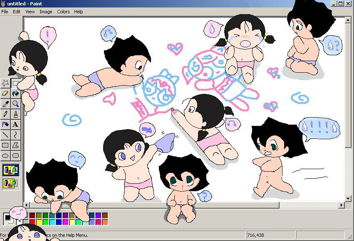This screenshot has width=354, height=241.
Task: Choose the rectangular Select tool
Action: click(x=15, y=83)
